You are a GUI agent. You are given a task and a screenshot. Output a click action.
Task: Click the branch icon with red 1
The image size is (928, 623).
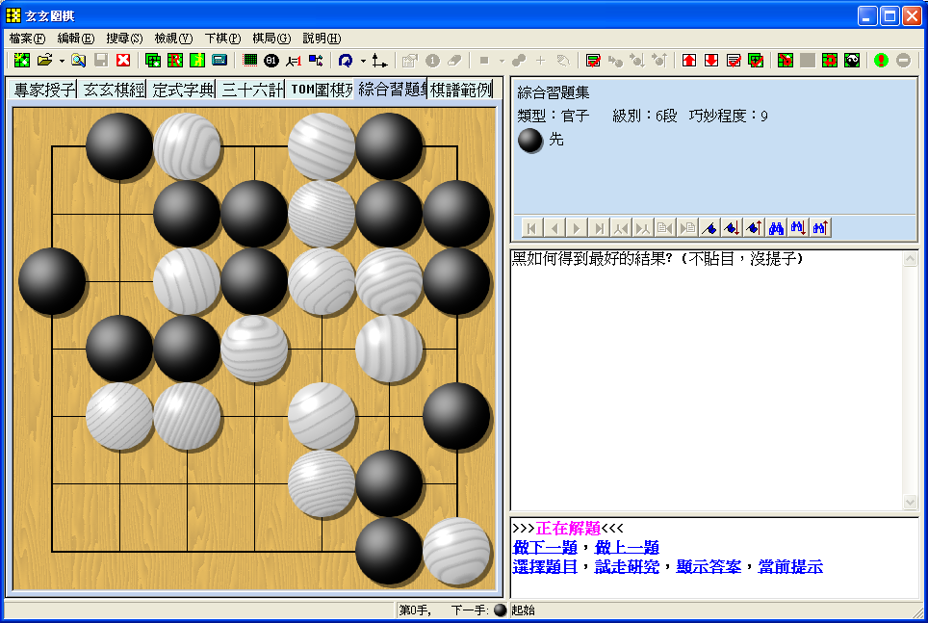click(294, 61)
